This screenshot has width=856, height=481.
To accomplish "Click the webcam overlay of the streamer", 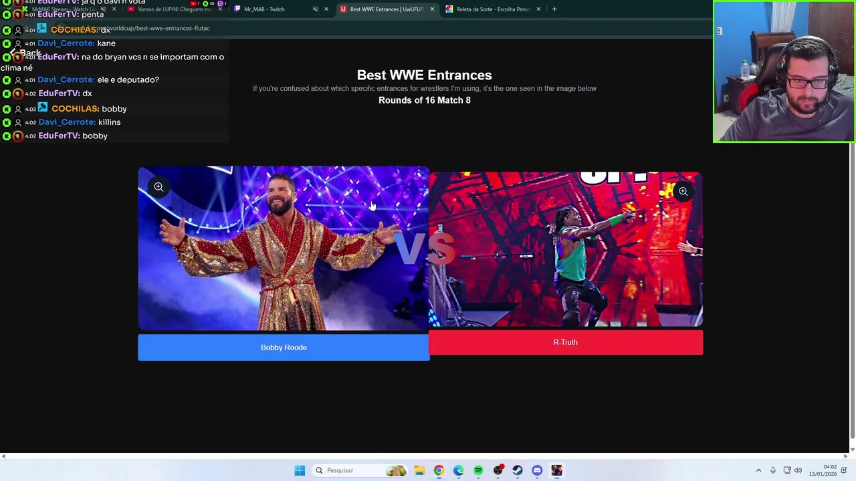I will pyautogui.click(x=784, y=71).
